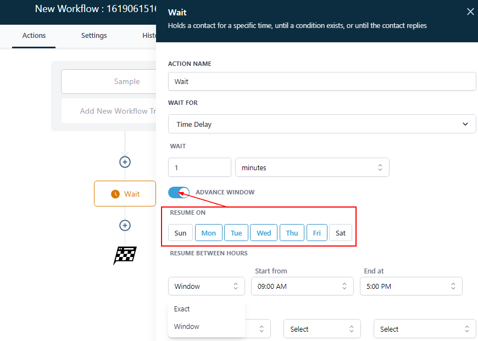Toggle Thu resume day
Screen dimensions: 478x341
point(292,233)
